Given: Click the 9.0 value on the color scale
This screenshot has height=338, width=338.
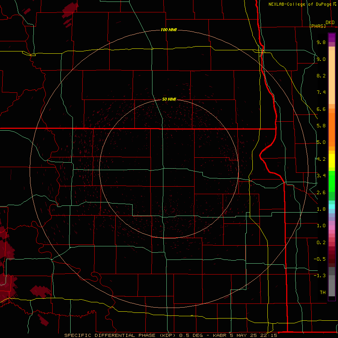Looking at the screenshot, I should (321, 59).
